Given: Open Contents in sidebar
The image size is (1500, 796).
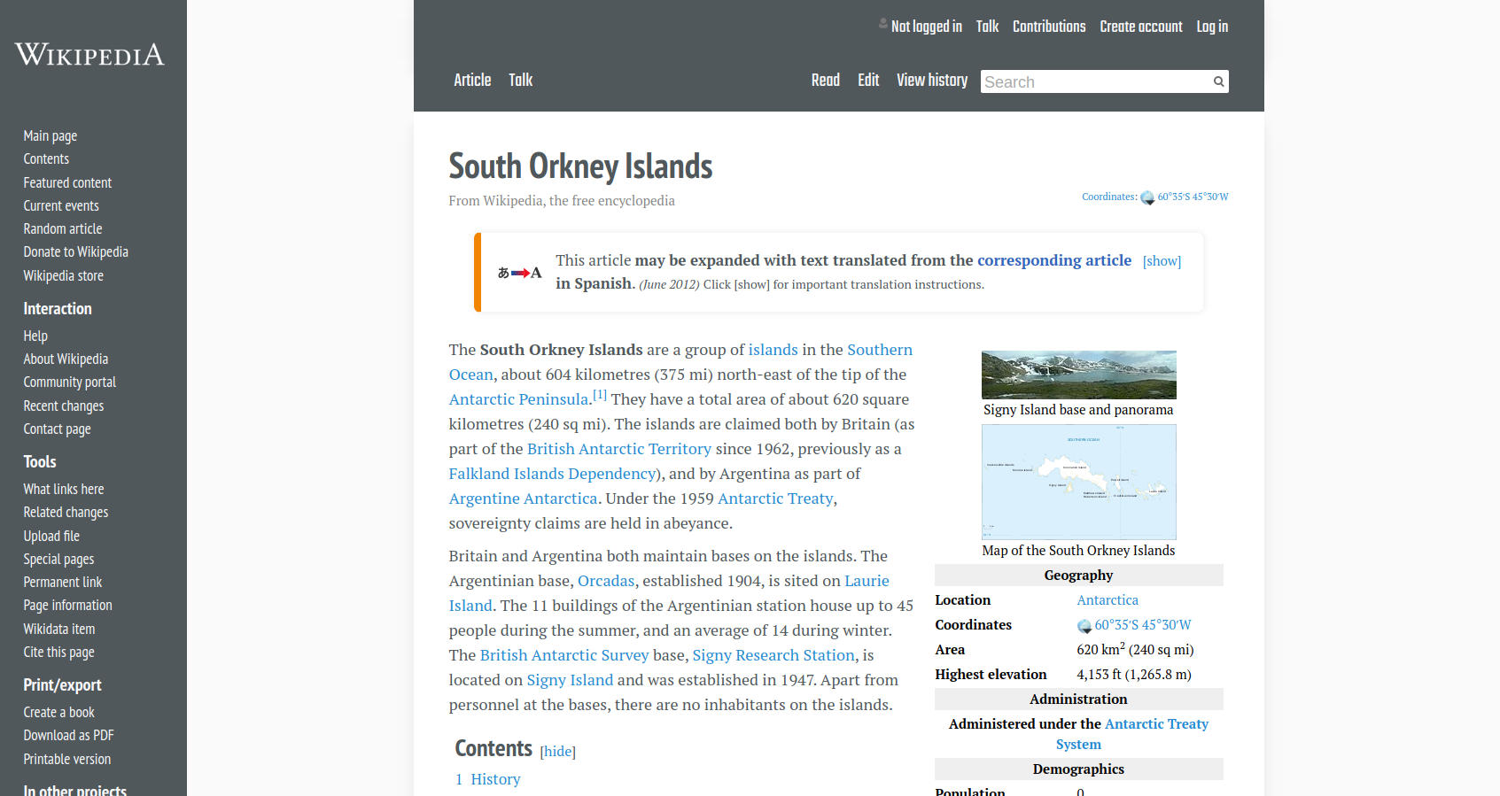Looking at the screenshot, I should tap(46, 158).
